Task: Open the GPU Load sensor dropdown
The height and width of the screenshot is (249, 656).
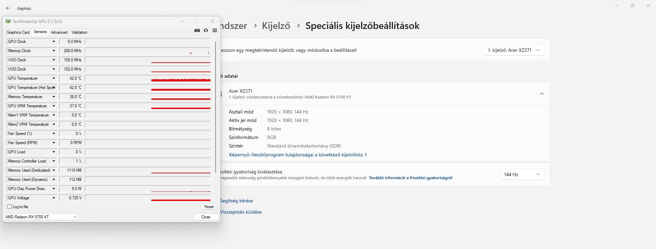Action: click(x=54, y=152)
